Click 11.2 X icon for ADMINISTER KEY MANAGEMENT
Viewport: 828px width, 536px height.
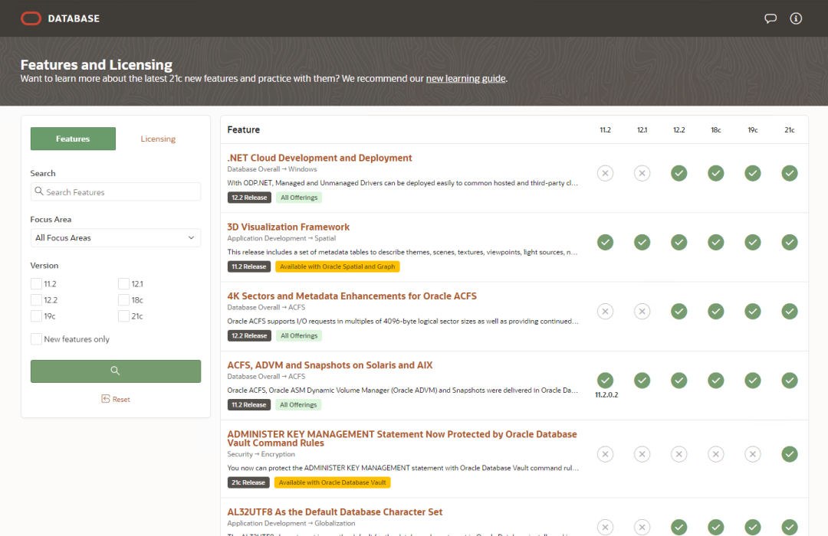[605, 454]
